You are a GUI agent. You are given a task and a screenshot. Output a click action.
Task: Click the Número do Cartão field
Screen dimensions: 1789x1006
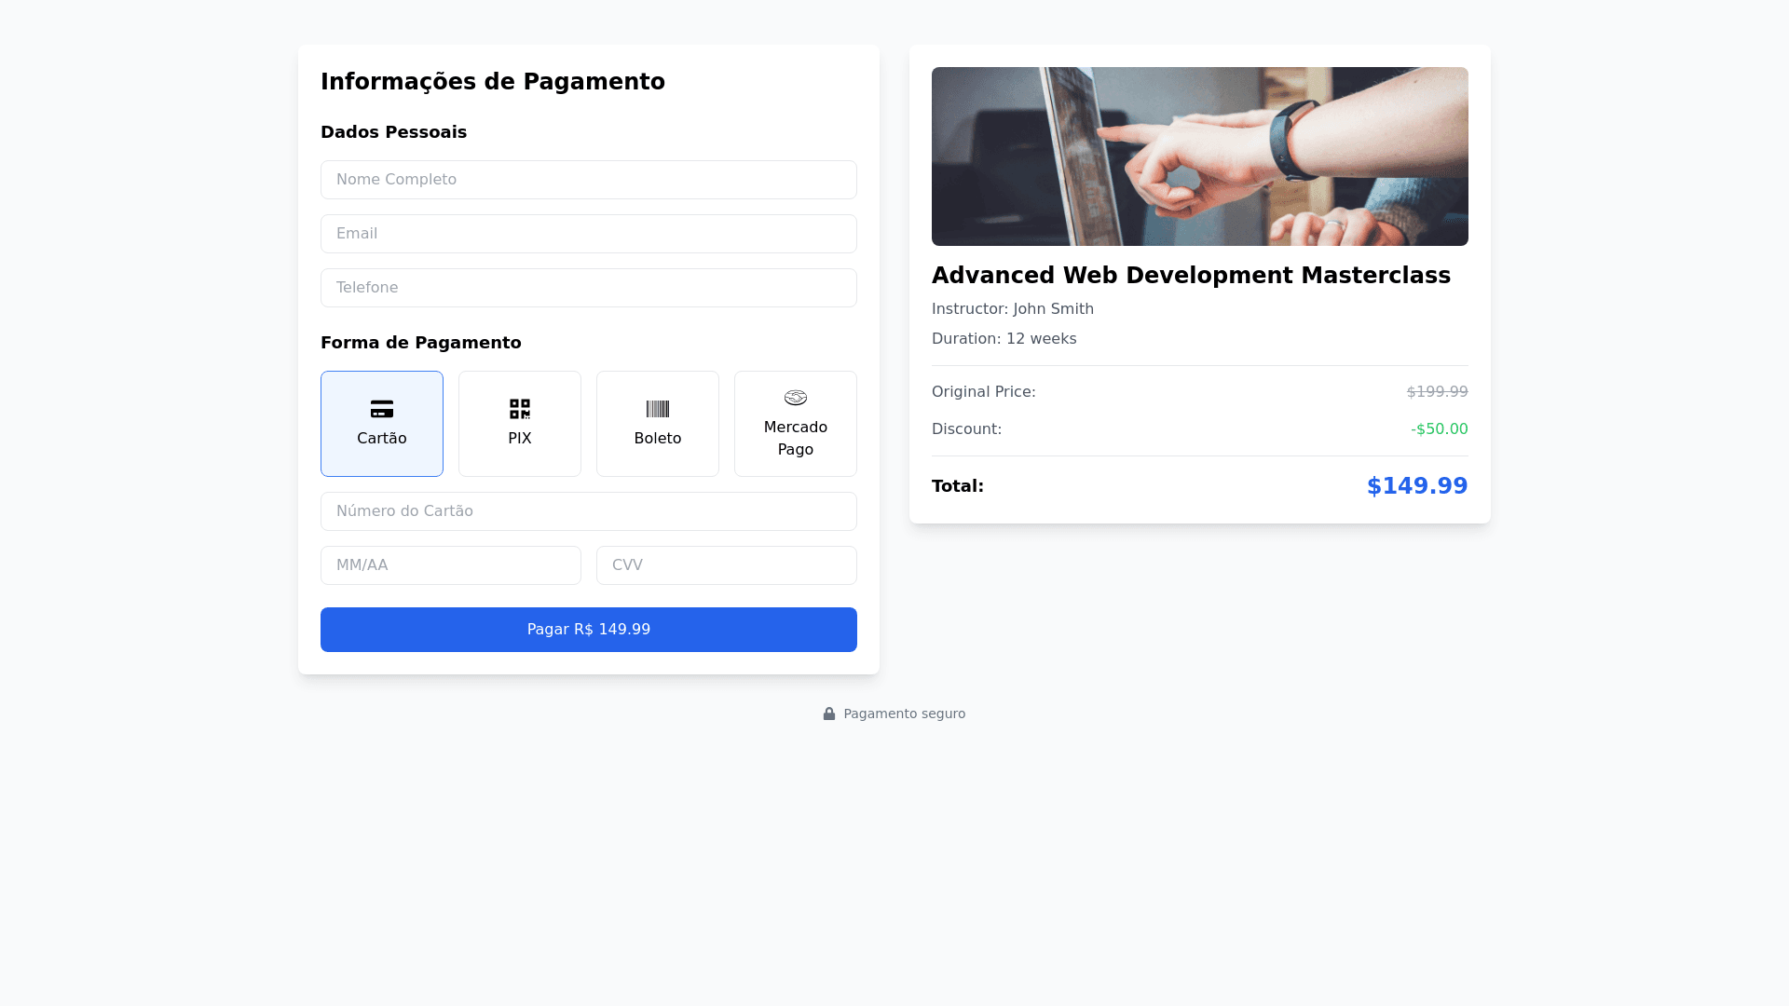pyautogui.click(x=589, y=511)
